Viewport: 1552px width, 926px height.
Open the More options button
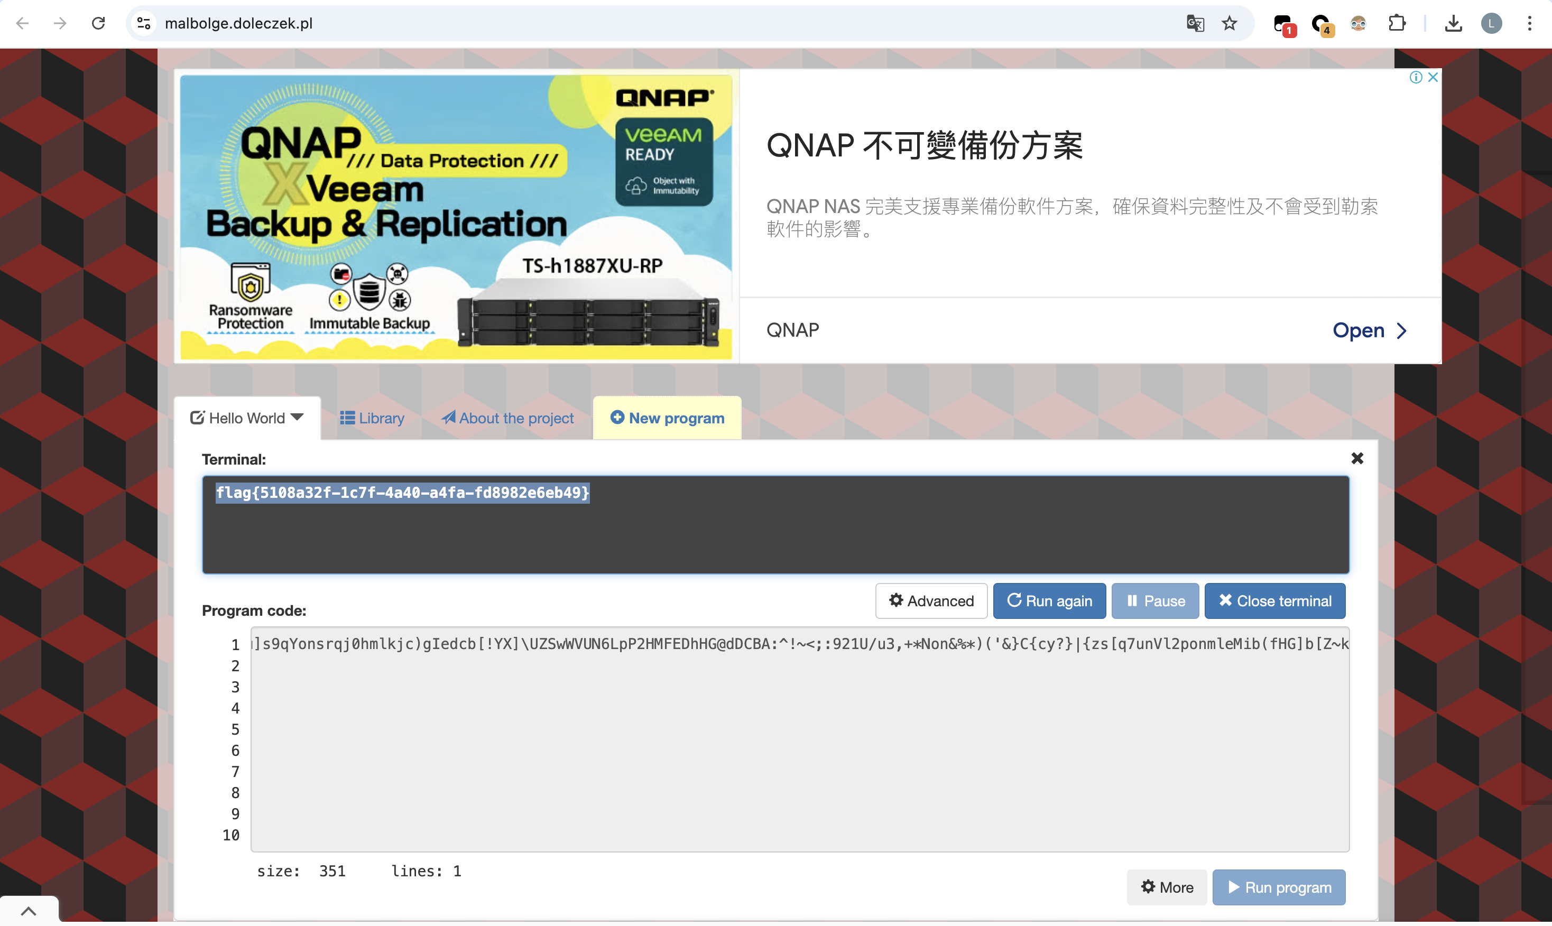tap(1167, 887)
